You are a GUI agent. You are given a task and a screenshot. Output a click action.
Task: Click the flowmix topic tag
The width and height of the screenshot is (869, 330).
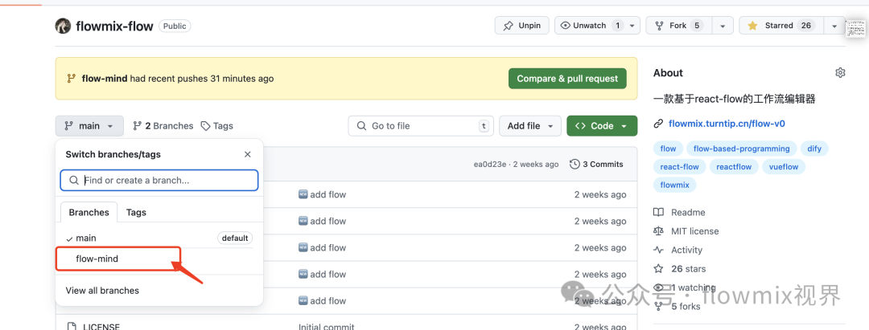click(675, 185)
